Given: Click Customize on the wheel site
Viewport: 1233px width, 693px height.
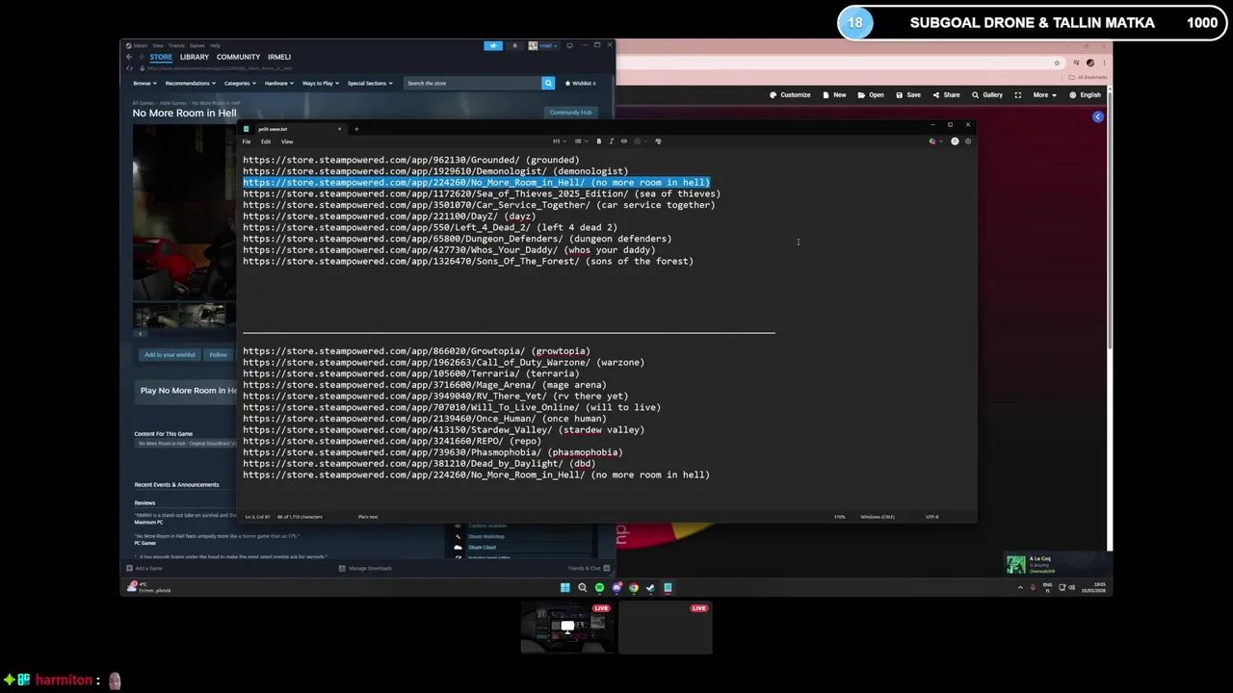Looking at the screenshot, I should 790,95.
